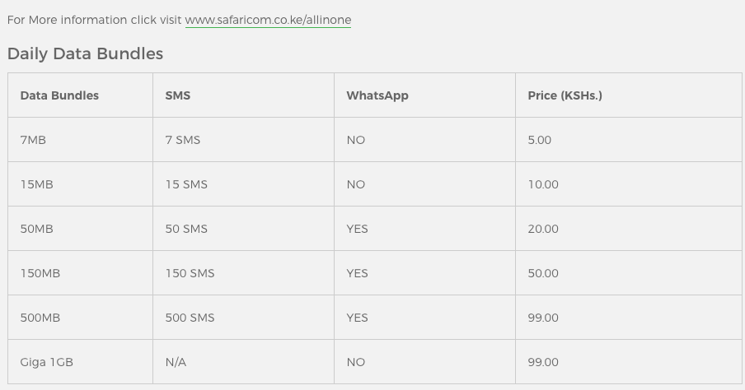Image resolution: width=745 pixels, height=390 pixels.
Task: Click the SMS column header
Action: (x=177, y=95)
